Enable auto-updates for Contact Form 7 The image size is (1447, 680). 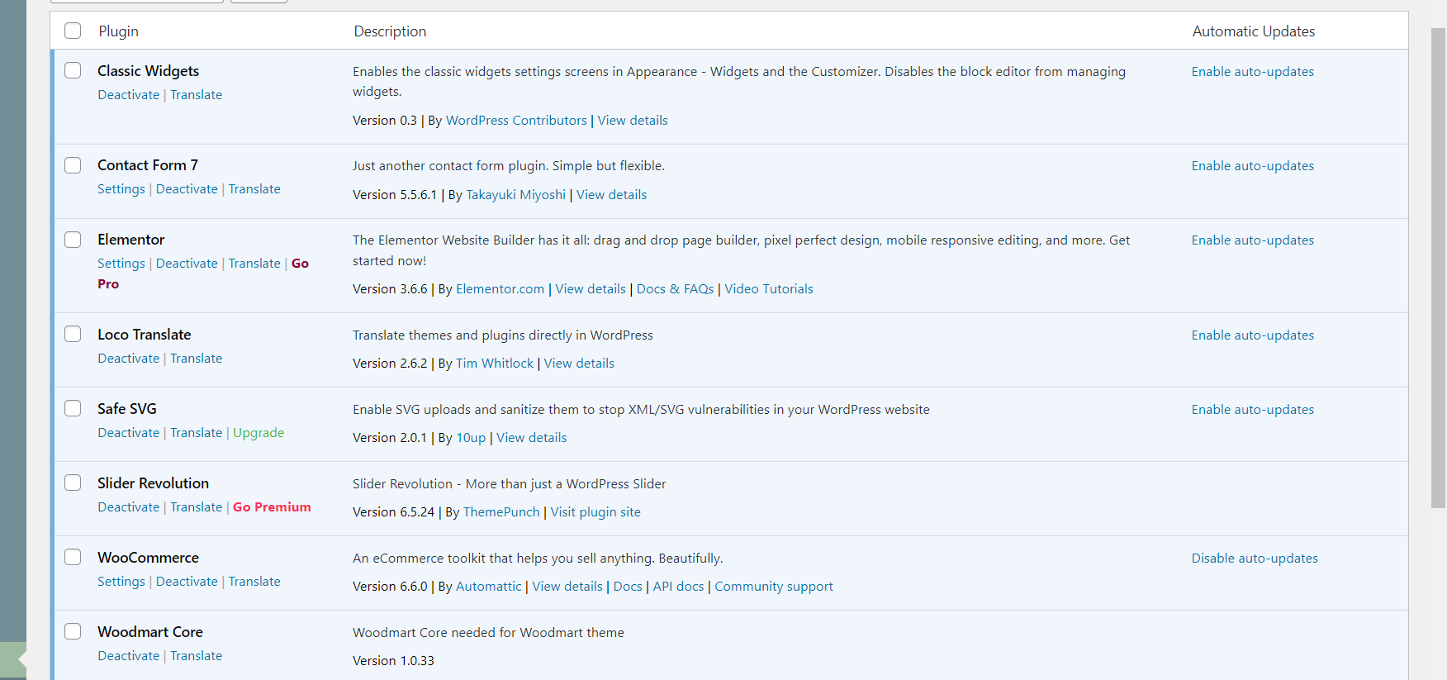[x=1252, y=166]
